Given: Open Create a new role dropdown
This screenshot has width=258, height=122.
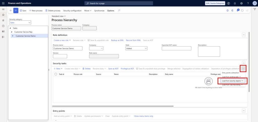Looking at the screenshot, I should tap(62, 40).
